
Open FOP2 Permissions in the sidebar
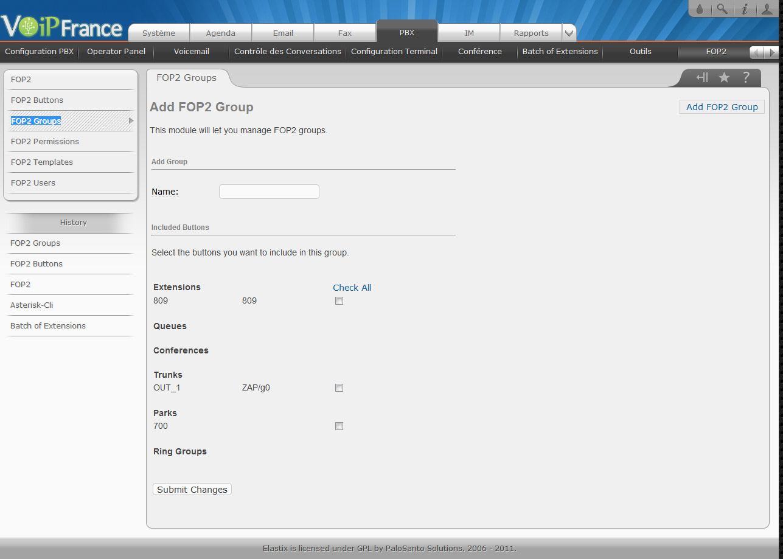pyautogui.click(x=45, y=142)
